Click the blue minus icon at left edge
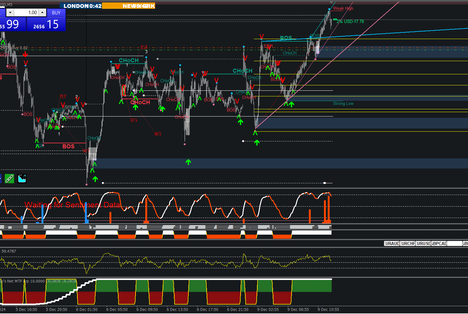The height and width of the screenshot is (314, 468). (1, 179)
